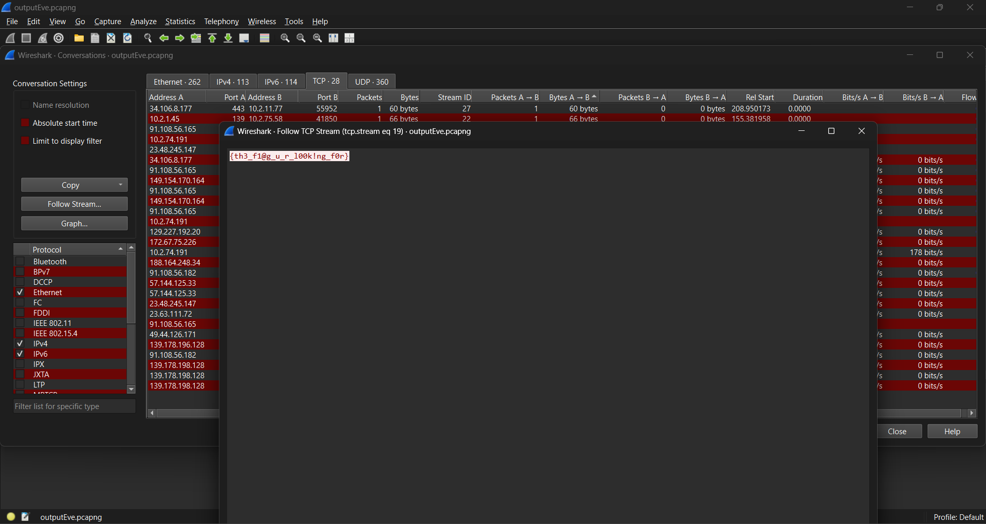The height and width of the screenshot is (524, 986).
Task: Zoom out main window text
Action: tap(301, 38)
